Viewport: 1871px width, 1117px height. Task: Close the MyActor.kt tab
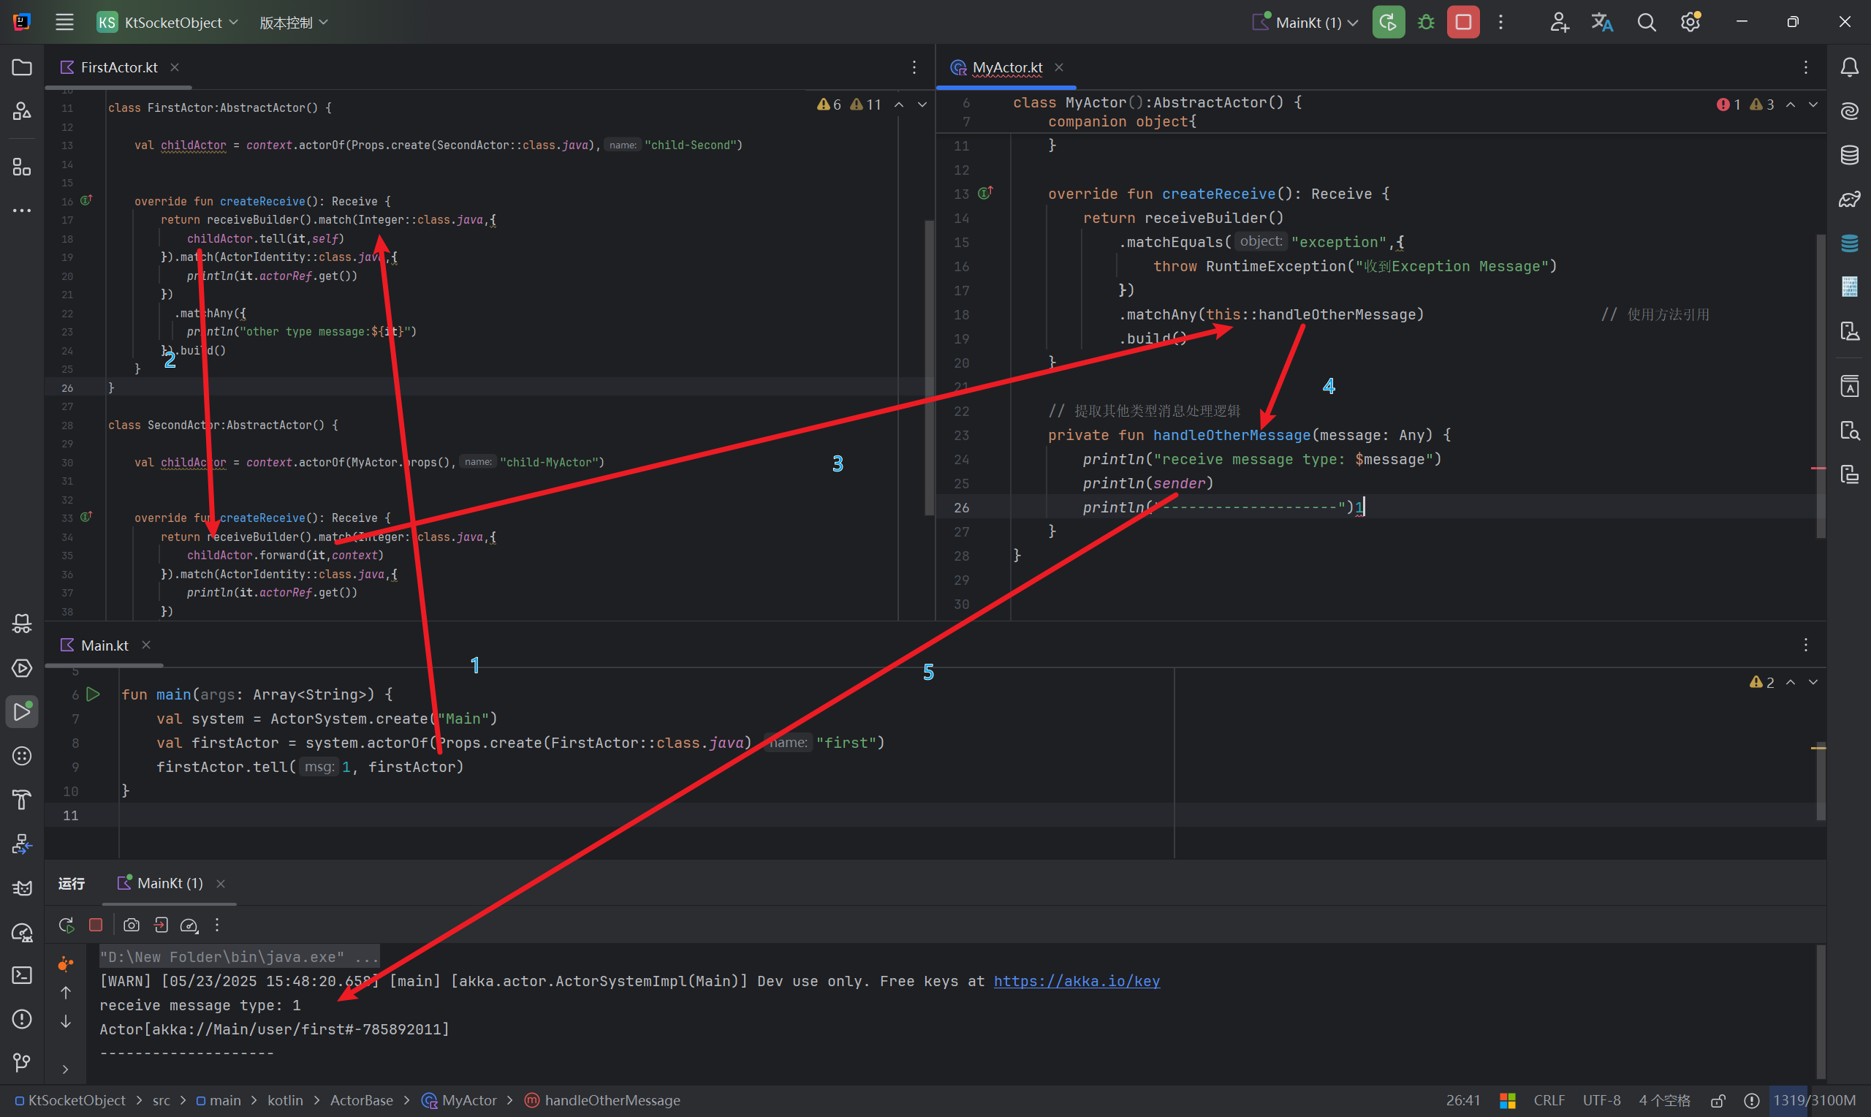pos(1058,68)
